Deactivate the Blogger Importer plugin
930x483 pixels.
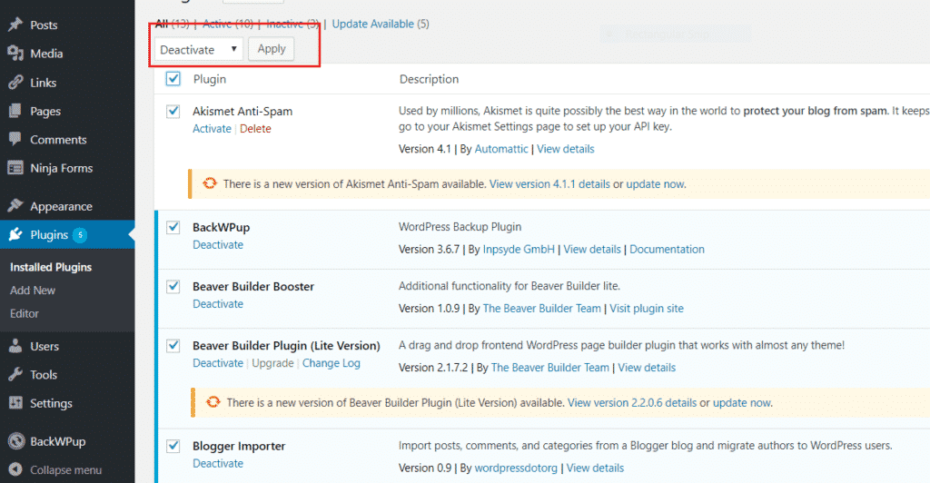(x=218, y=463)
